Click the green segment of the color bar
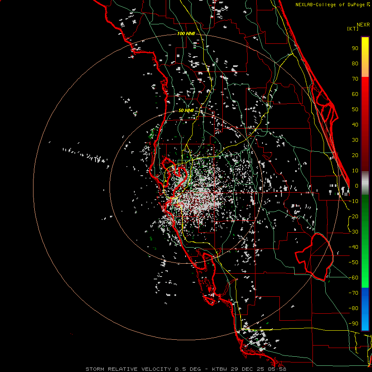This screenshot has height=372, width=372. click(365, 241)
